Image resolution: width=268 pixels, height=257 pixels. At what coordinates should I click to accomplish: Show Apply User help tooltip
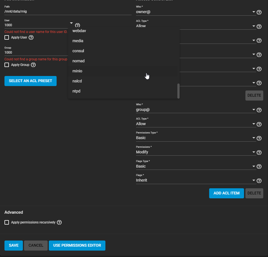point(31,37)
